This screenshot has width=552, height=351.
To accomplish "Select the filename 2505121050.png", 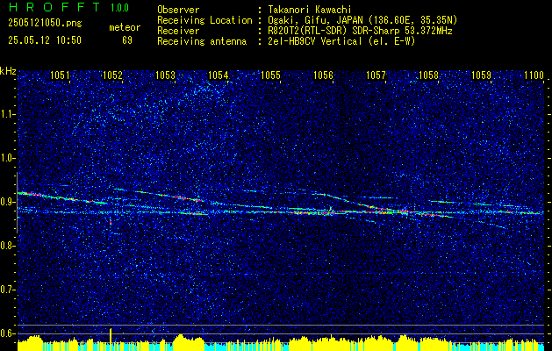I will [45, 23].
